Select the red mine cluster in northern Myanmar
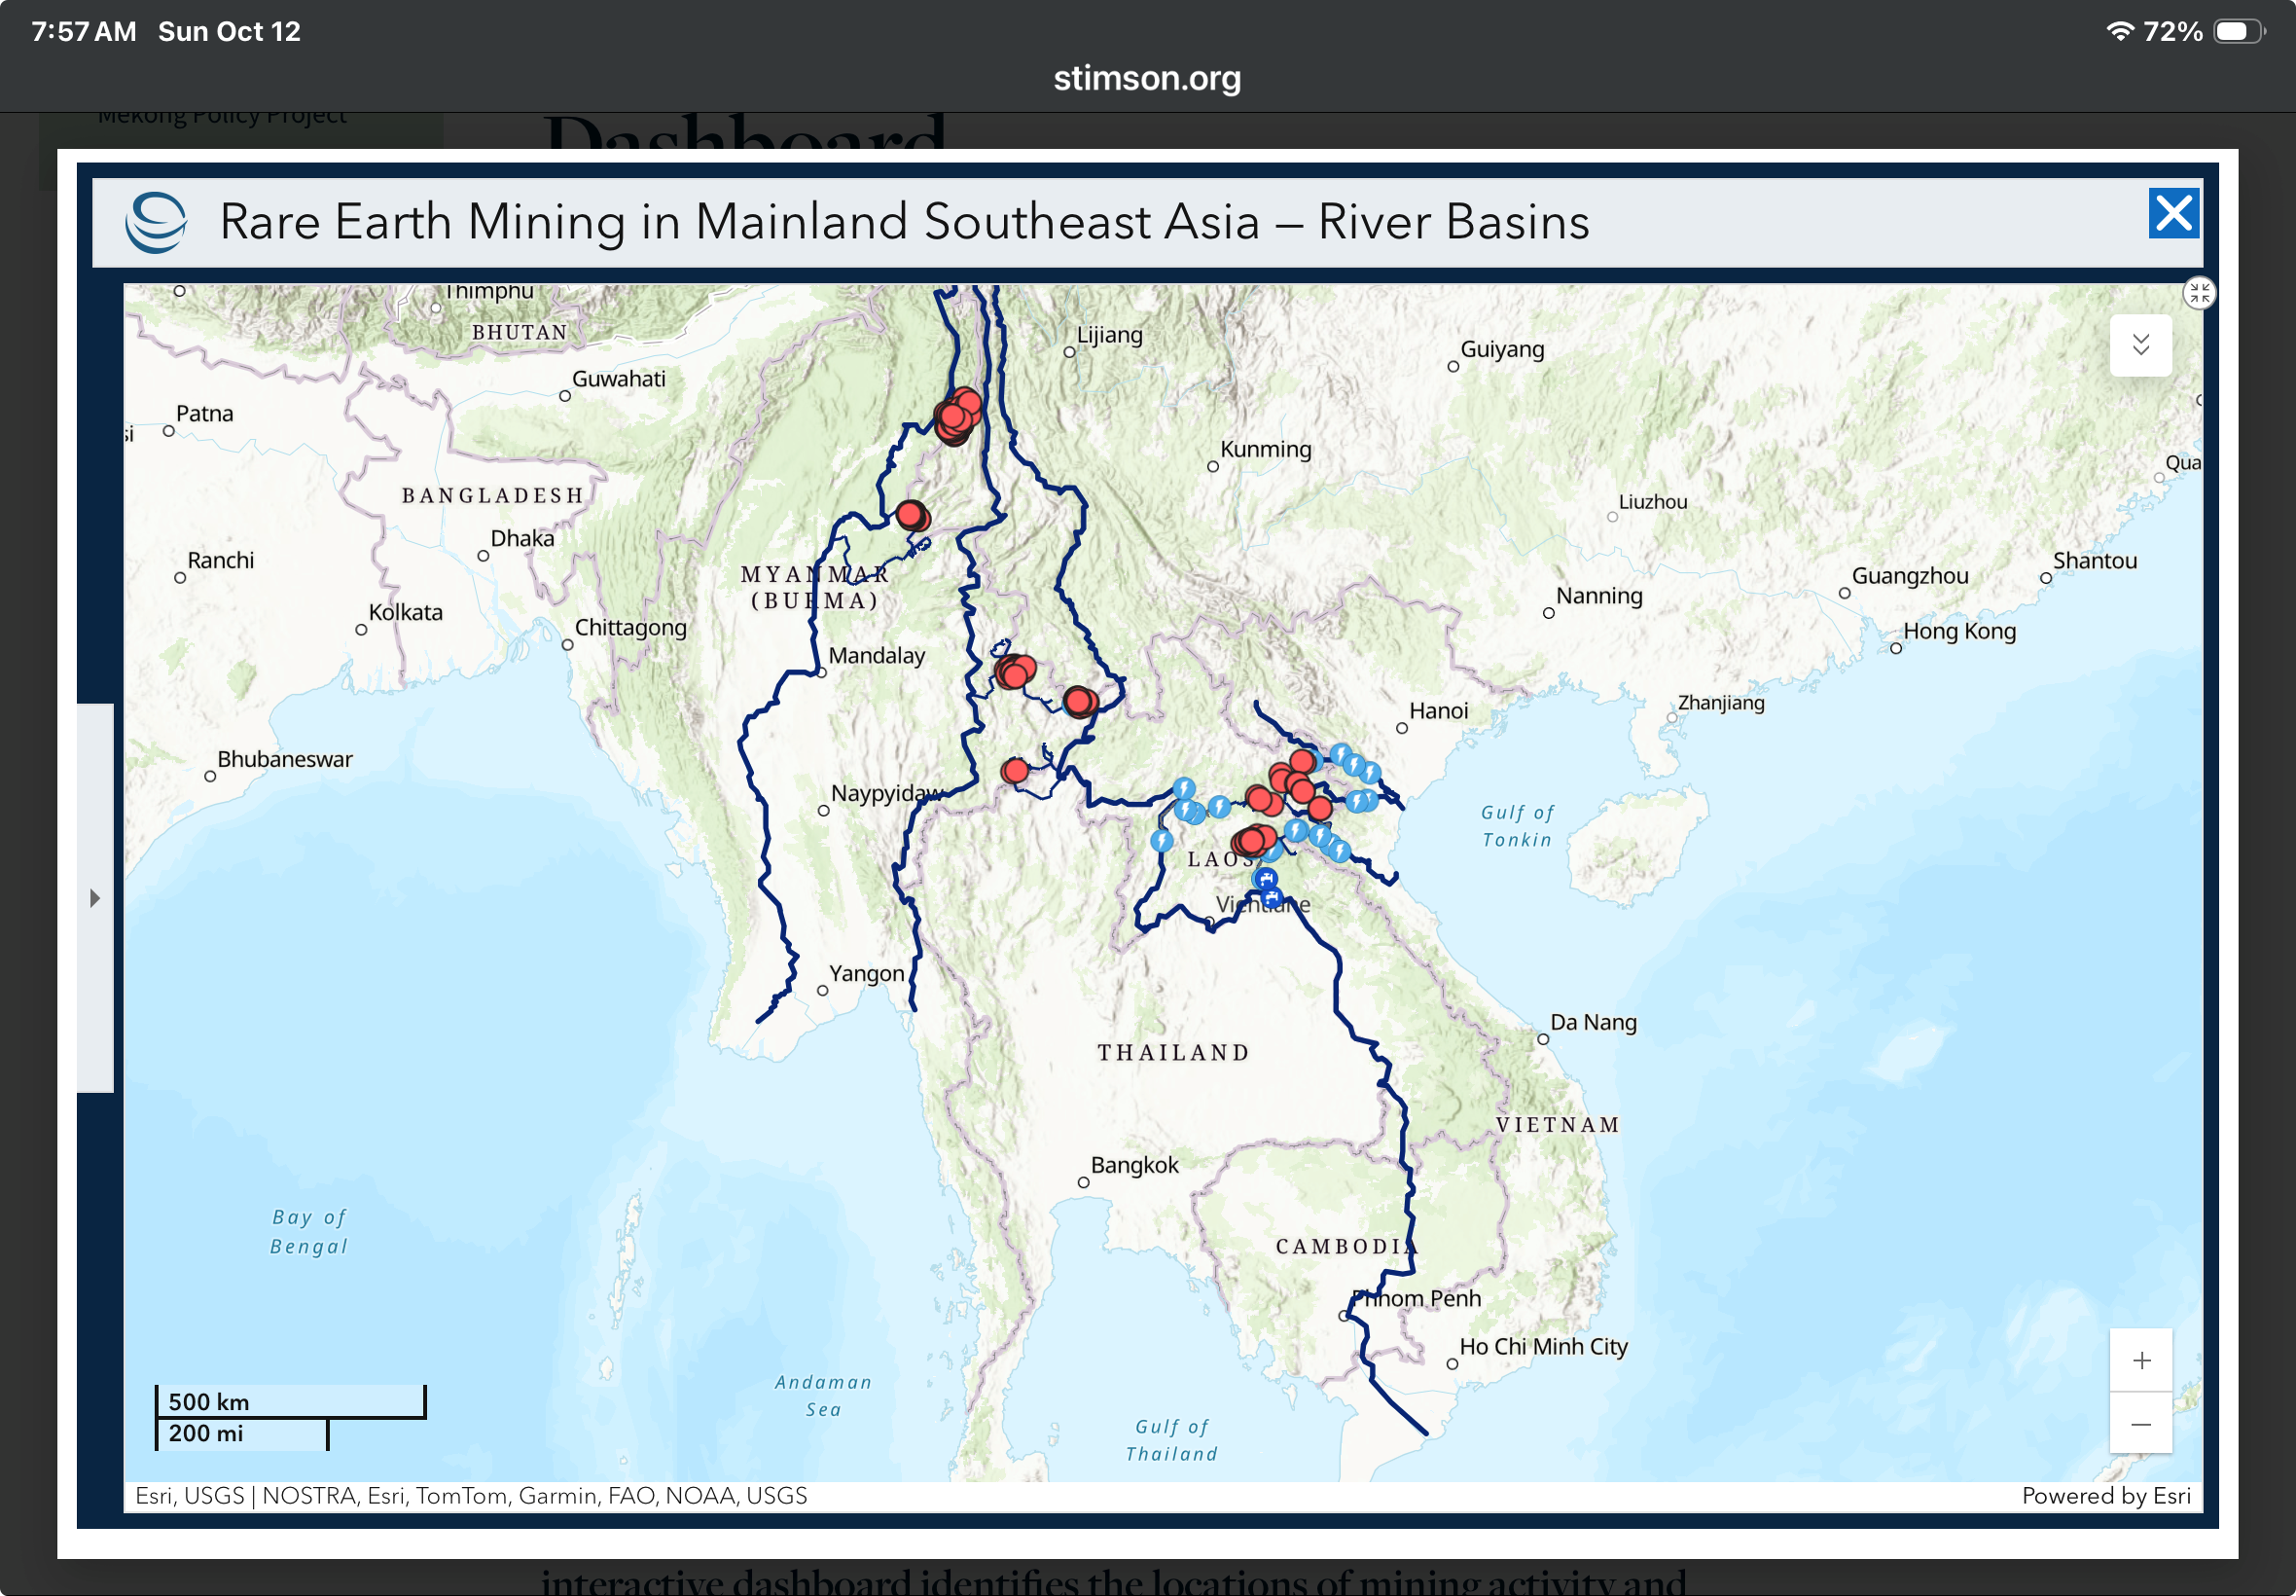This screenshot has width=2296, height=1596. 956,416
